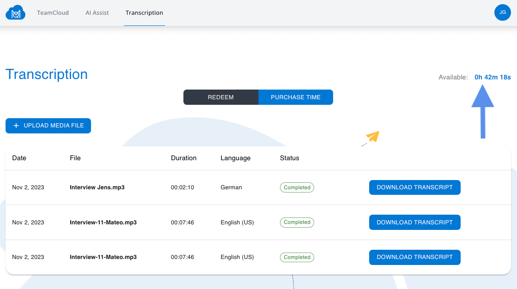Image resolution: width=517 pixels, height=289 pixels.
Task: Click the Redeem button
Action: (x=220, y=97)
